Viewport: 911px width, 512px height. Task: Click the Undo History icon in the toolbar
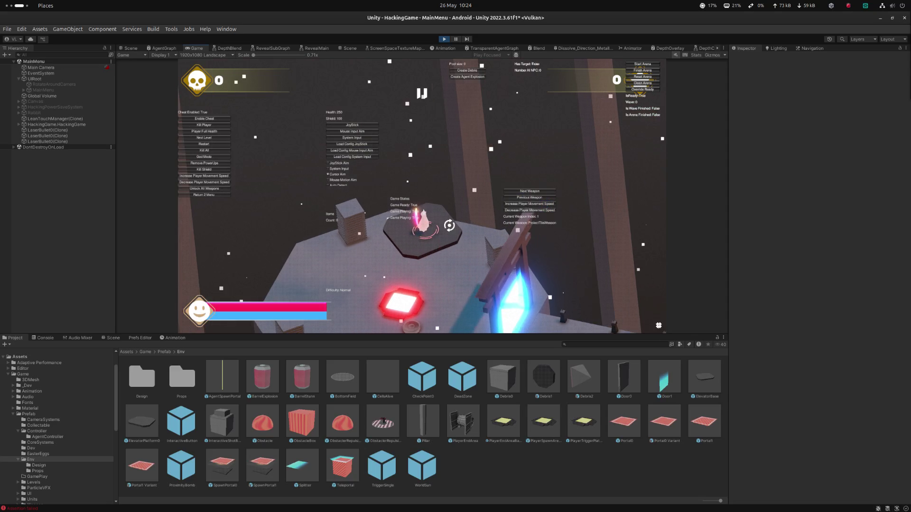click(830, 39)
